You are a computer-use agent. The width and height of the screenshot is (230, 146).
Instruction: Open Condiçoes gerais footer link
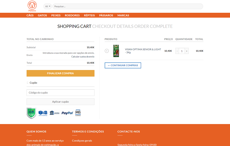[x=82, y=141]
